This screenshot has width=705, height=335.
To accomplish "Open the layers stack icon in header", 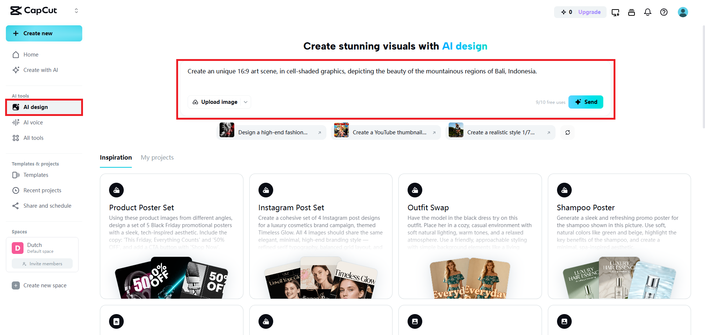I will 631,12.
